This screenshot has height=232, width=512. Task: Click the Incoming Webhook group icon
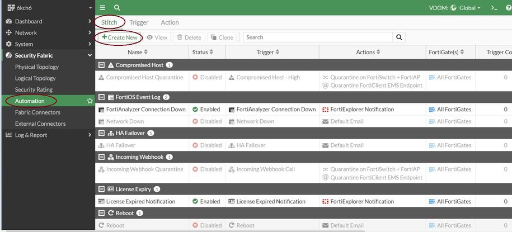[x=110, y=157]
